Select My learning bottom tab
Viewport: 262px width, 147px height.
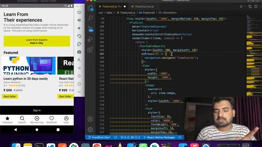point(37,120)
